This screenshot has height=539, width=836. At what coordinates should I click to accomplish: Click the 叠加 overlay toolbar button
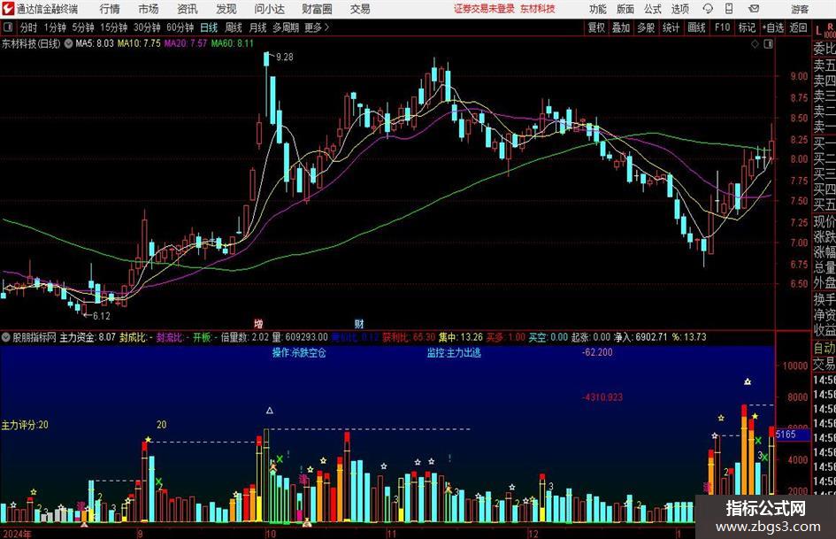point(621,27)
